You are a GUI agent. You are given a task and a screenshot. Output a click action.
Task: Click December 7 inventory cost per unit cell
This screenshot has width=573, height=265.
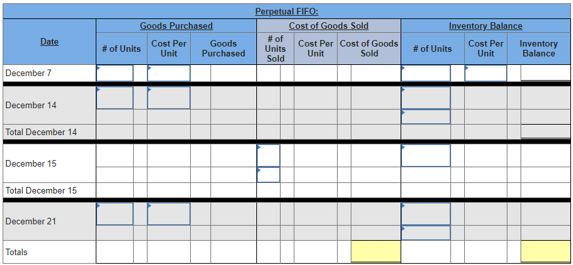click(485, 73)
